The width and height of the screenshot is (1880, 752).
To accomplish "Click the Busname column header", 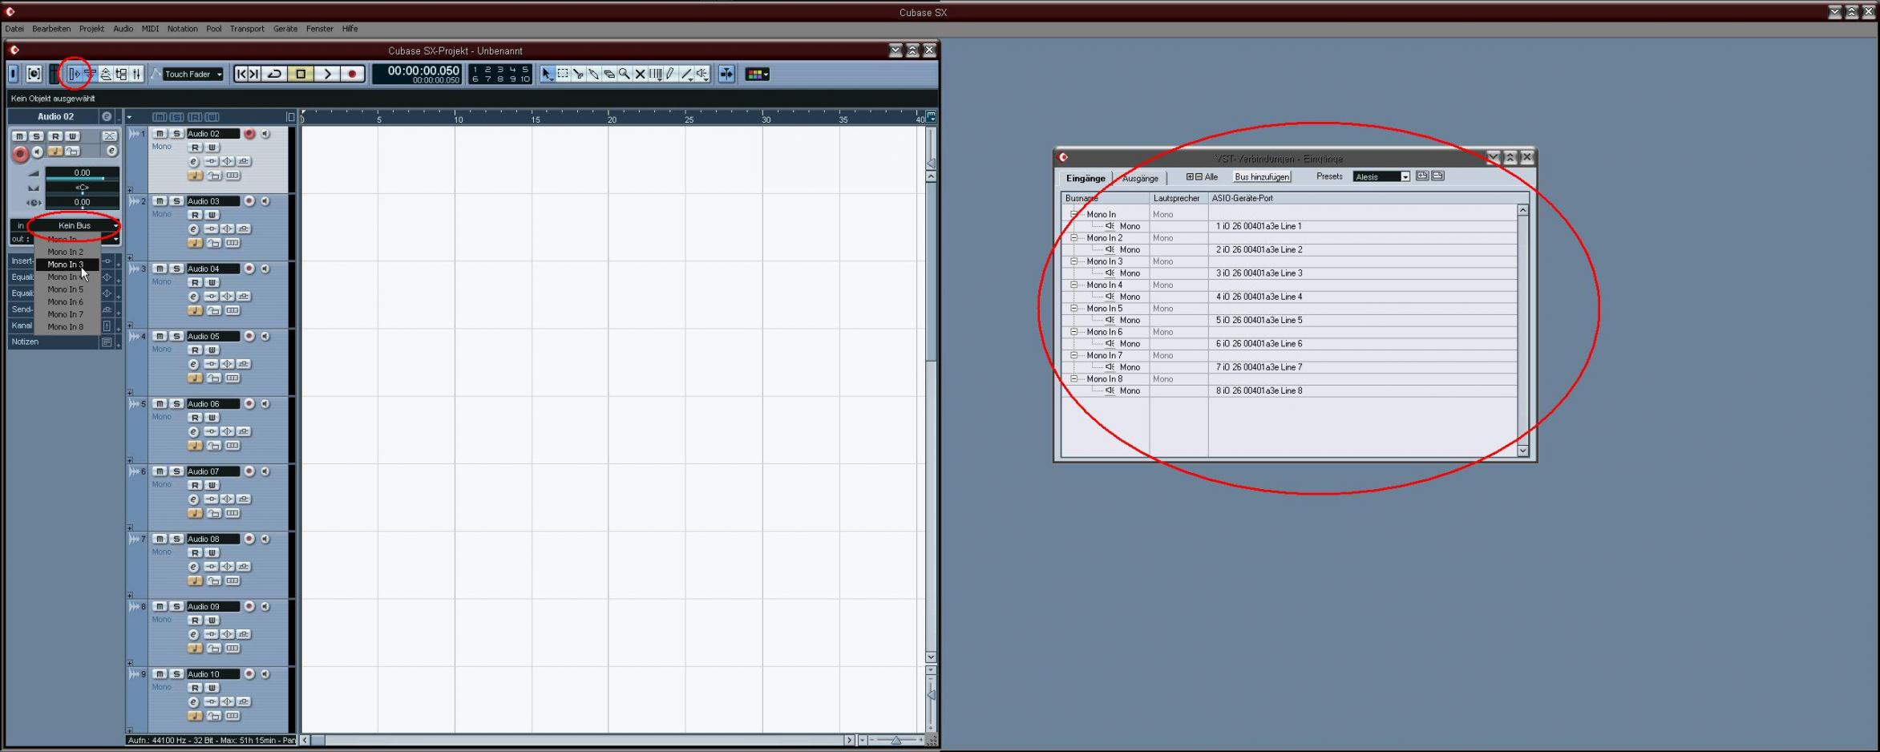I will [1106, 198].
